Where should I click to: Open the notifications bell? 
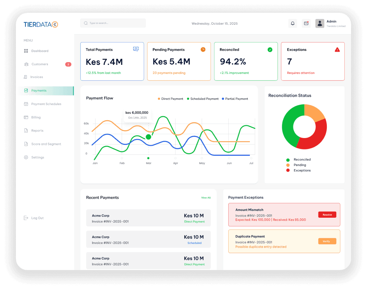(x=292, y=23)
